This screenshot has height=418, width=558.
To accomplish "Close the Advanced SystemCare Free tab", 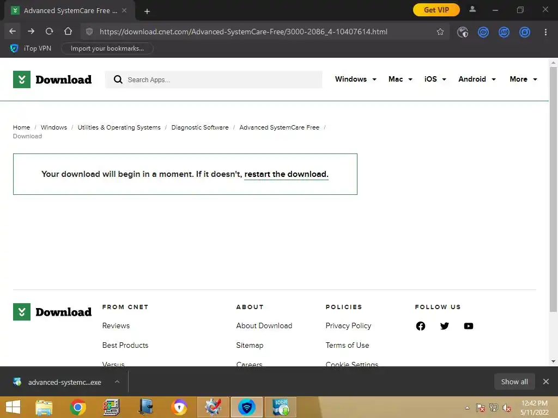I will (x=124, y=11).
